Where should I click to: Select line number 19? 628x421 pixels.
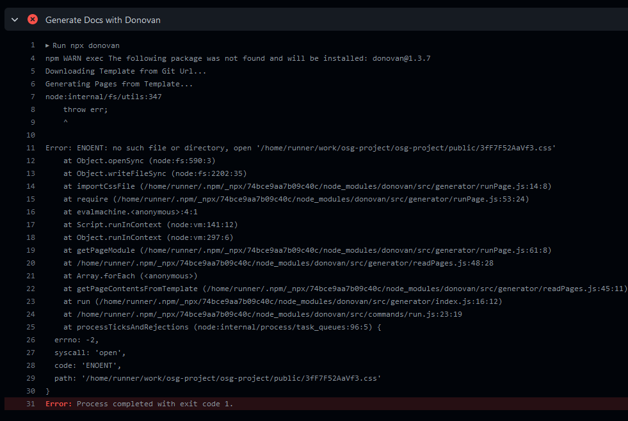(x=31, y=250)
